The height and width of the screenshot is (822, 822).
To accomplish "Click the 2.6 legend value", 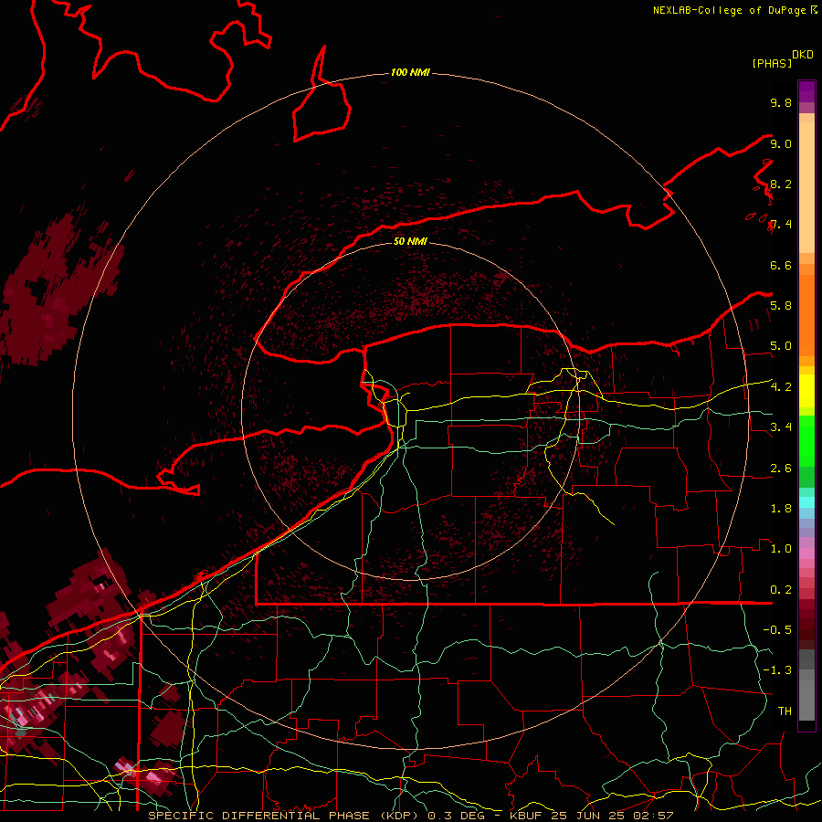I will [781, 469].
